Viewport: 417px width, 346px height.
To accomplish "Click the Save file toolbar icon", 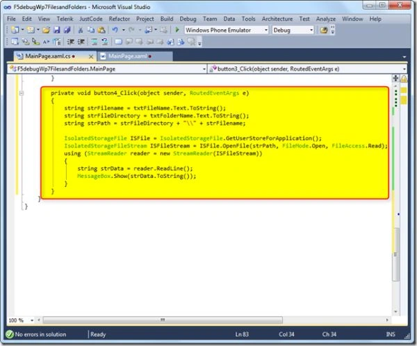I will [x=56, y=30].
